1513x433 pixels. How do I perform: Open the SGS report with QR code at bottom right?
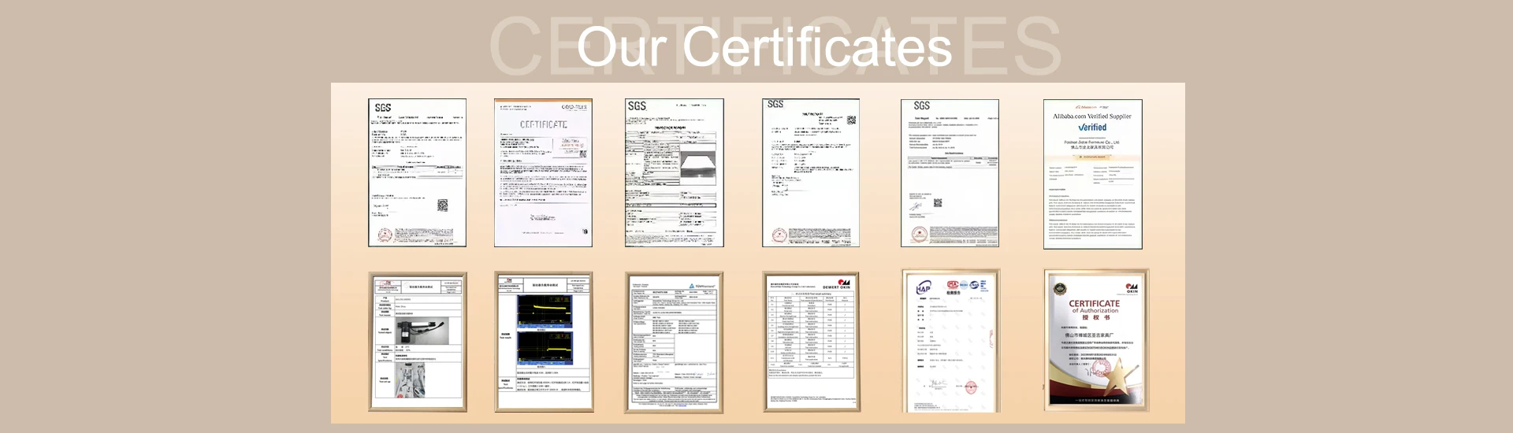click(x=417, y=173)
